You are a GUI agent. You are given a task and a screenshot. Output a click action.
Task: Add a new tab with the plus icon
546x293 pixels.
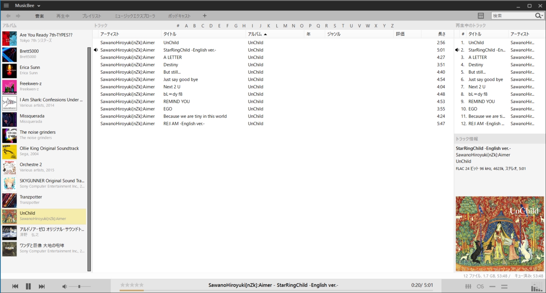[205, 16]
